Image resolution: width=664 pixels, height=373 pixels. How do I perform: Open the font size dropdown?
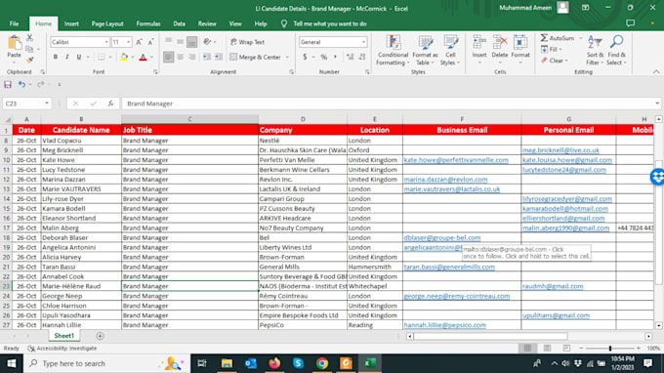(x=128, y=42)
